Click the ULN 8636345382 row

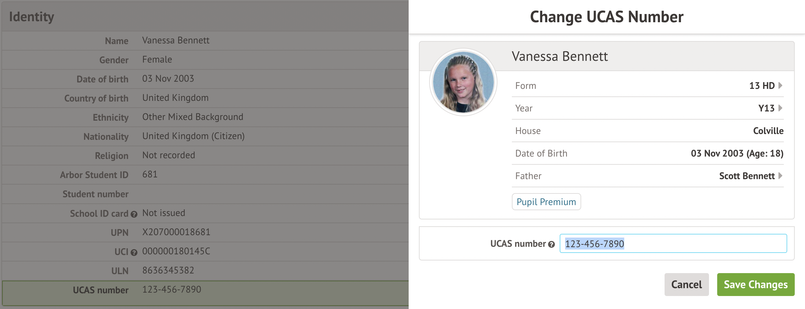click(205, 271)
